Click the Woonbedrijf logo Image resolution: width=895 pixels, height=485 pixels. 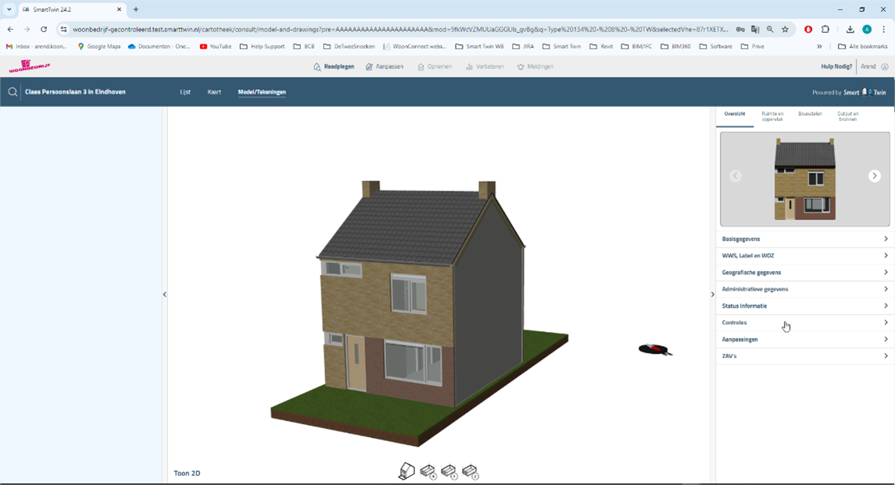29,66
